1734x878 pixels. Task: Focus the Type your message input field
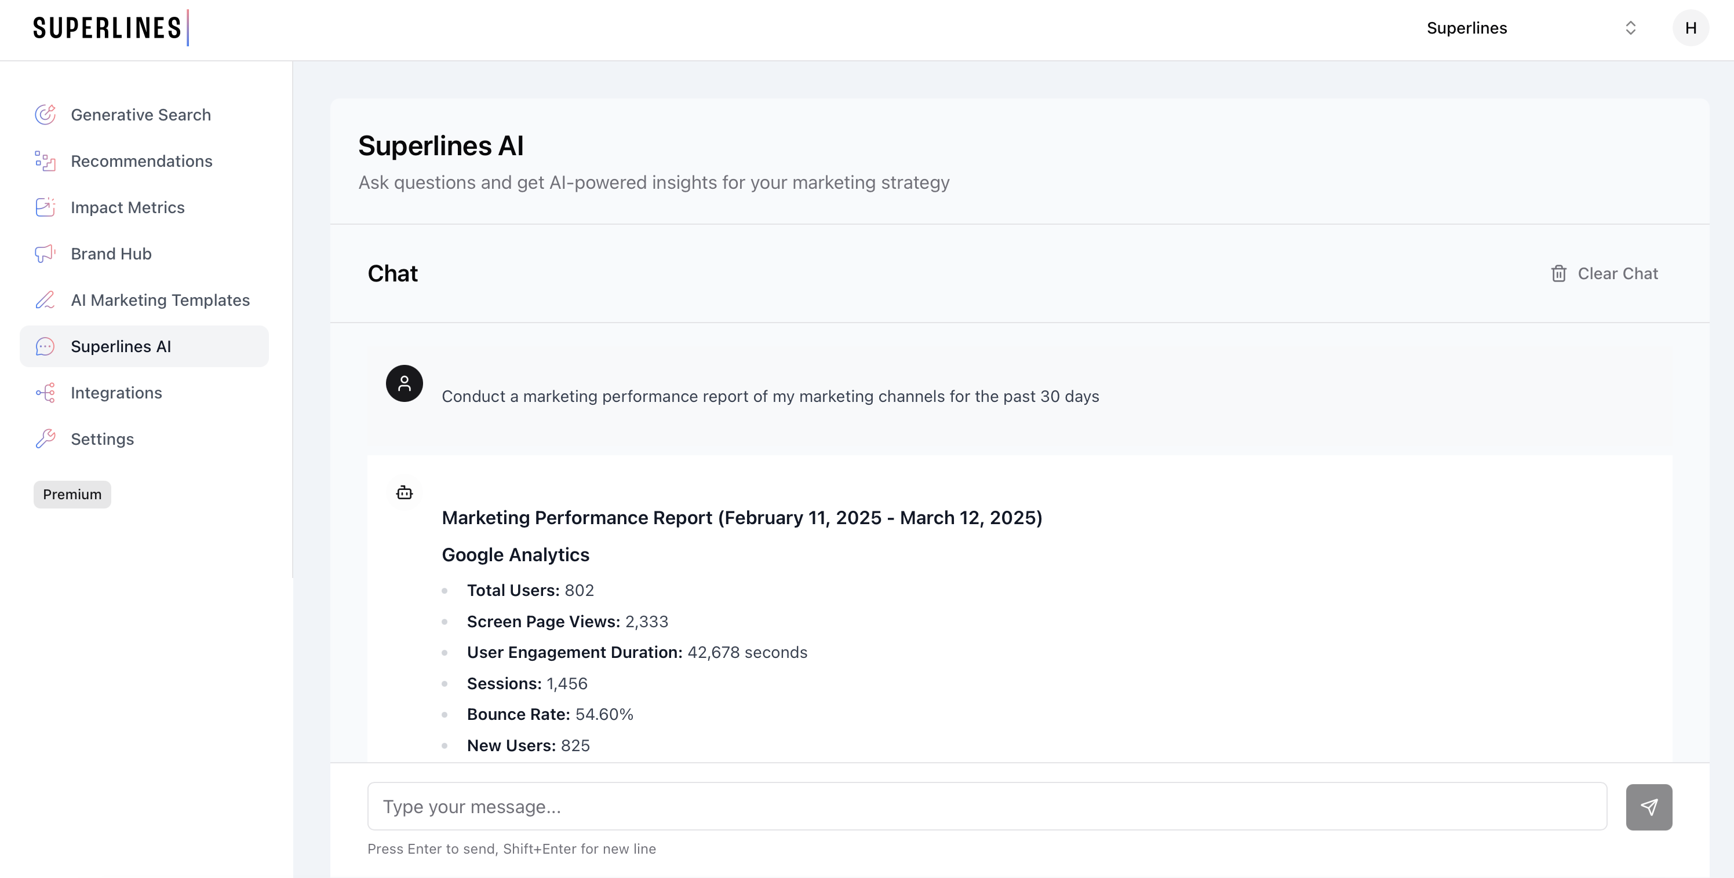(x=986, y=806)
